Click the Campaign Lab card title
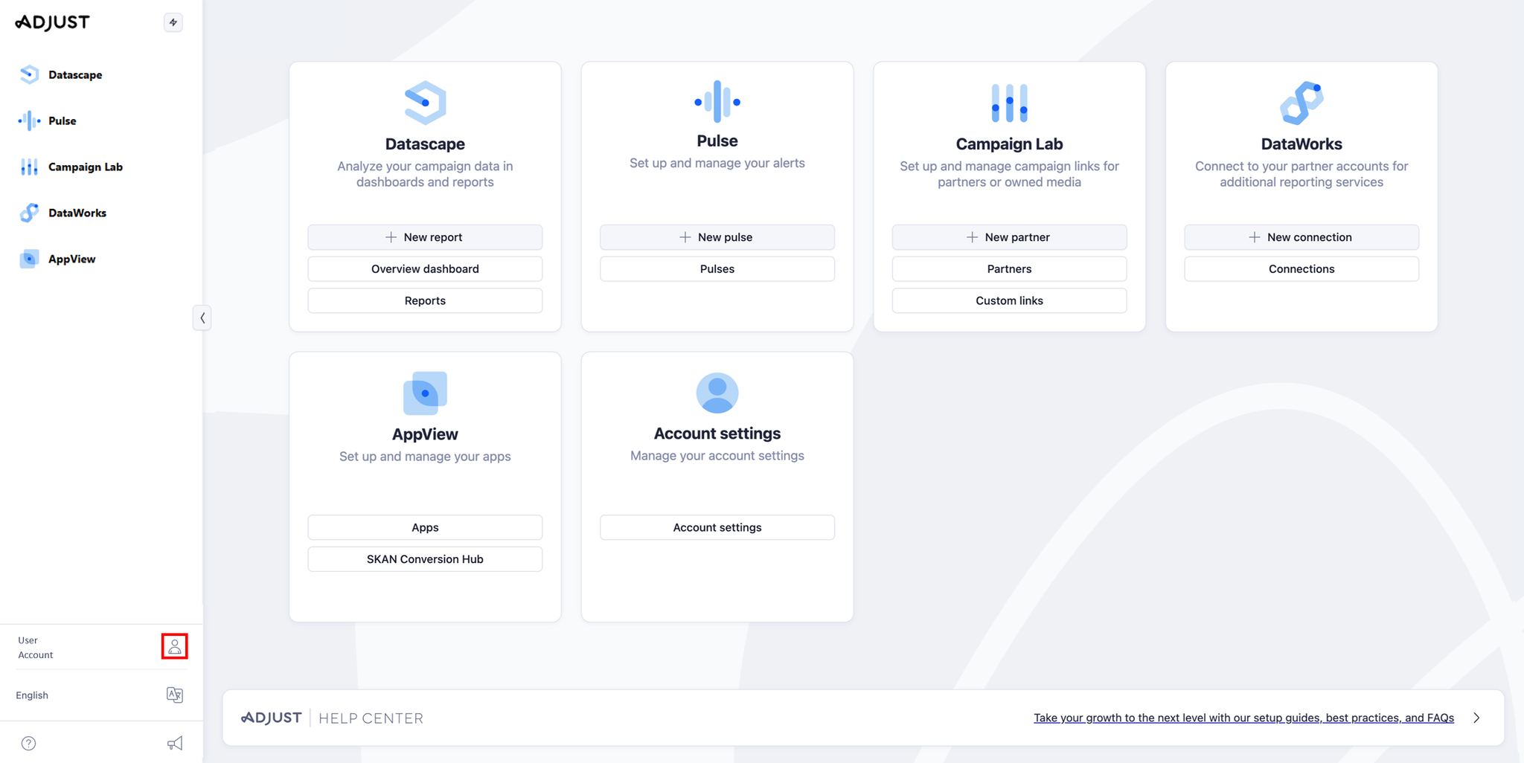1524x763 pixels. point(1009,144)
